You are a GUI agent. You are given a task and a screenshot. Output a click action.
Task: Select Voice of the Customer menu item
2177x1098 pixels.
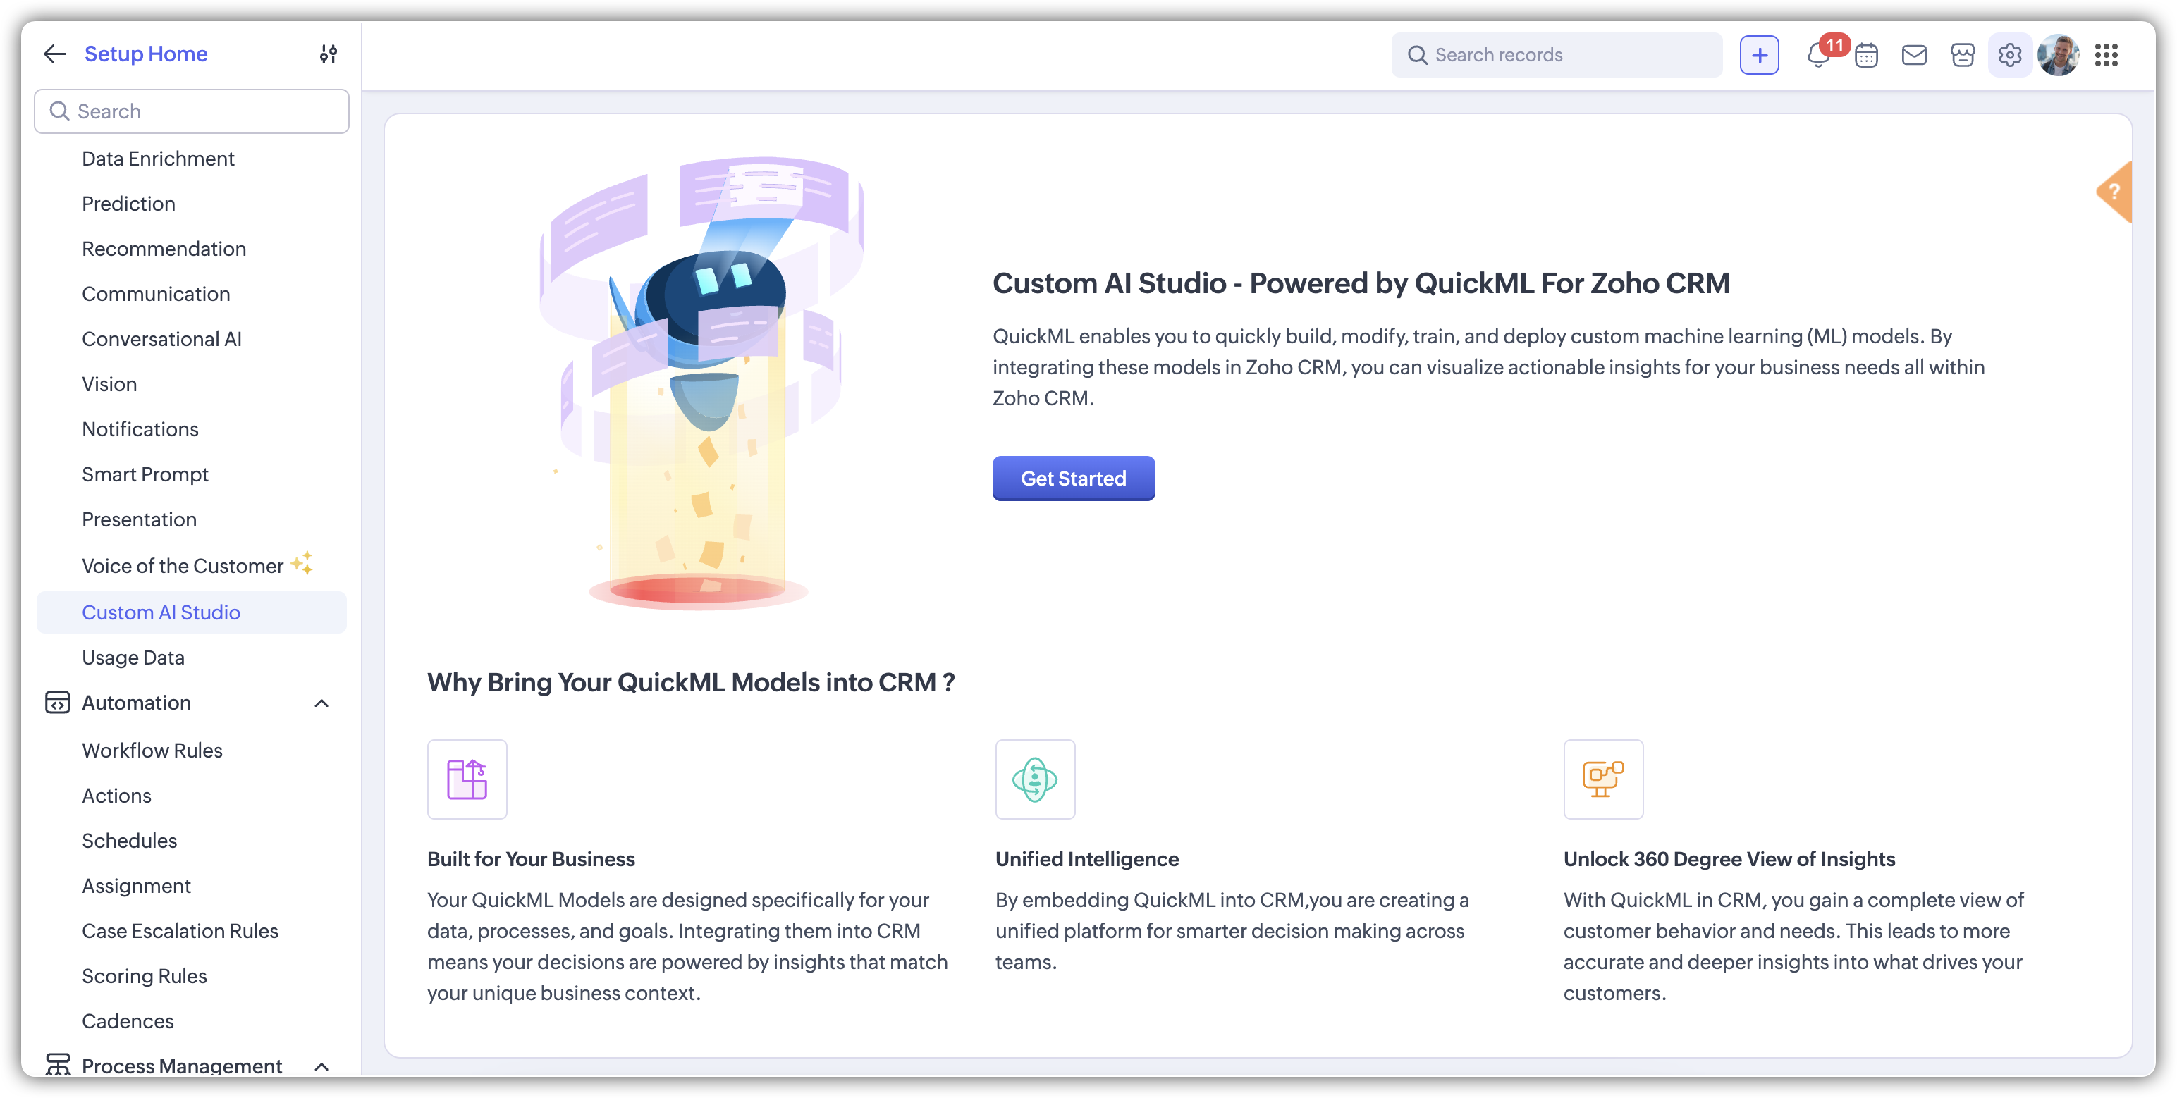pyautogui.click(x=183, y=566)
